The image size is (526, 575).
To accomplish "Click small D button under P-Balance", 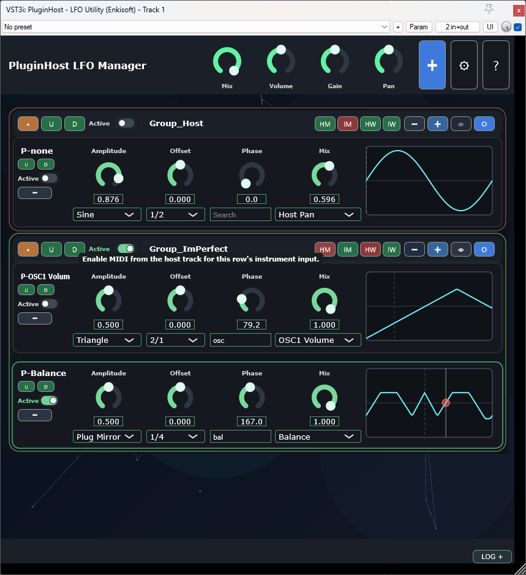I will (46, 386).
